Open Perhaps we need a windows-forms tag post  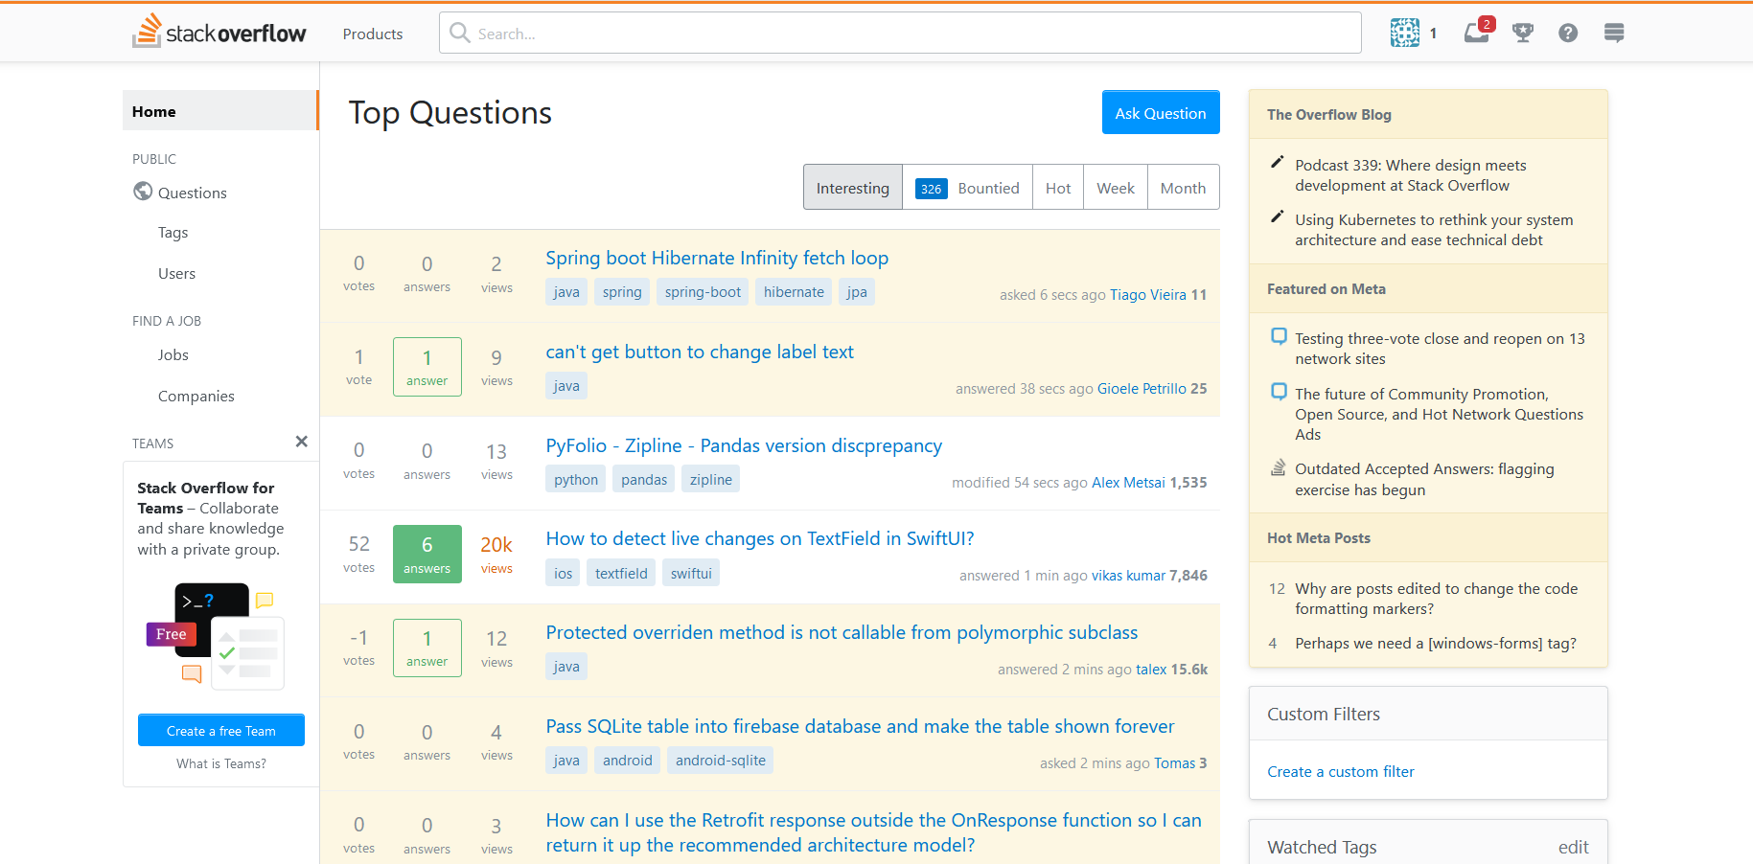(1435, 644)
